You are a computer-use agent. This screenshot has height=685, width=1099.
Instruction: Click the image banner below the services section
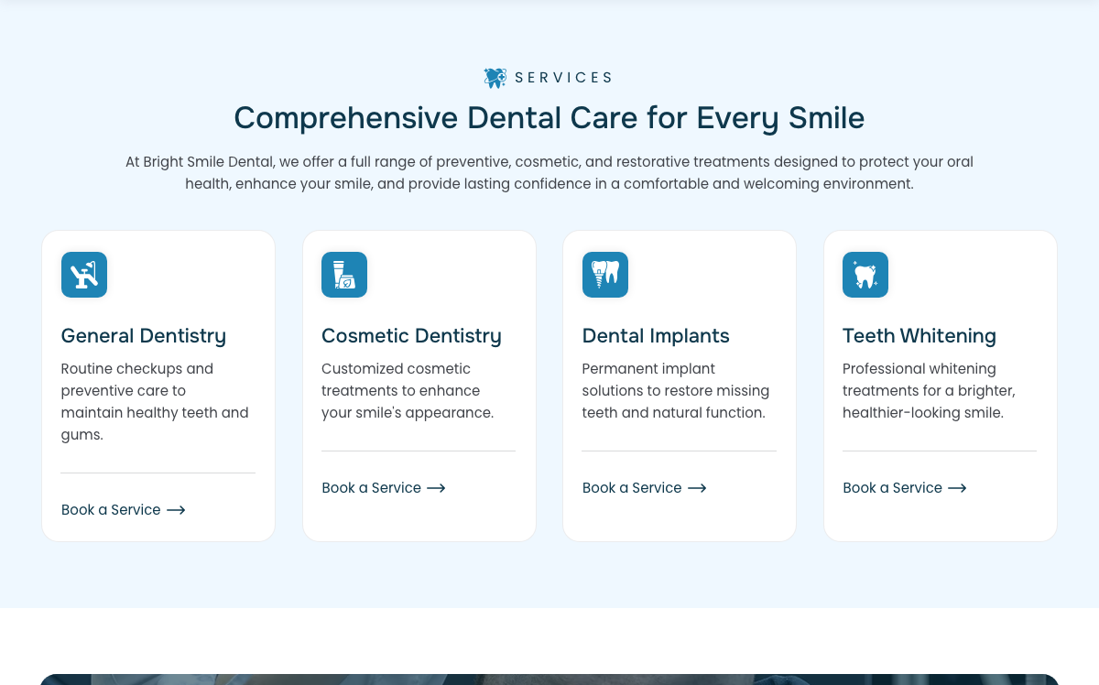coord(549,680)
